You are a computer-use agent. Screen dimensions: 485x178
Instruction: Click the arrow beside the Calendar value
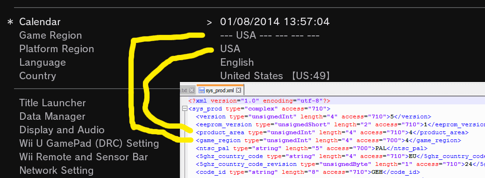click(x=209, y=22)
